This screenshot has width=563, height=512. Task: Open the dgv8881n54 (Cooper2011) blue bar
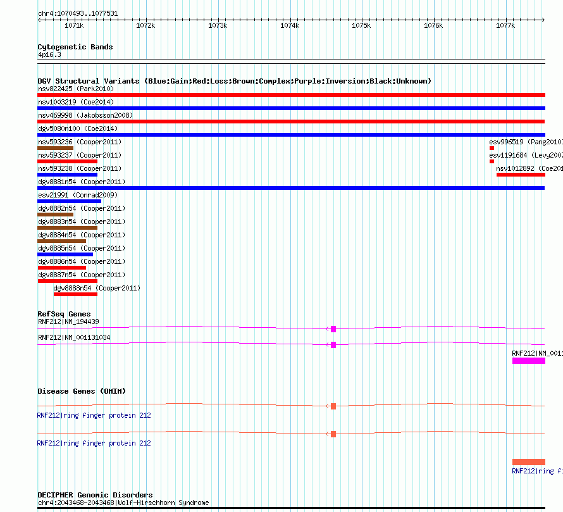pyautogui.click(x=291, y=188)
